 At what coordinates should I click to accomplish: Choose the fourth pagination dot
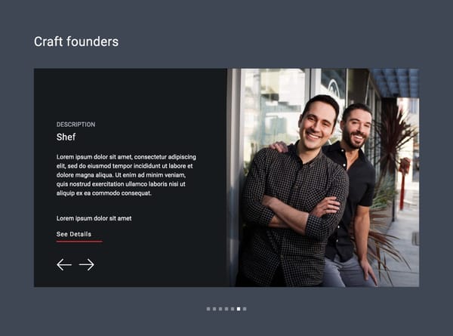[226, 309]
